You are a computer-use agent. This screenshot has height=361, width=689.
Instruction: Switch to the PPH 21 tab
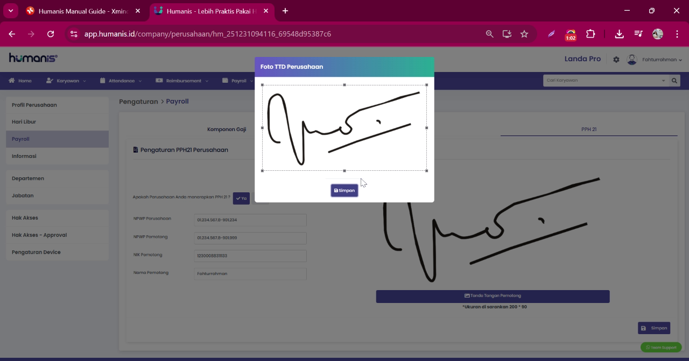pyautogui.click(x=589, y=129)
